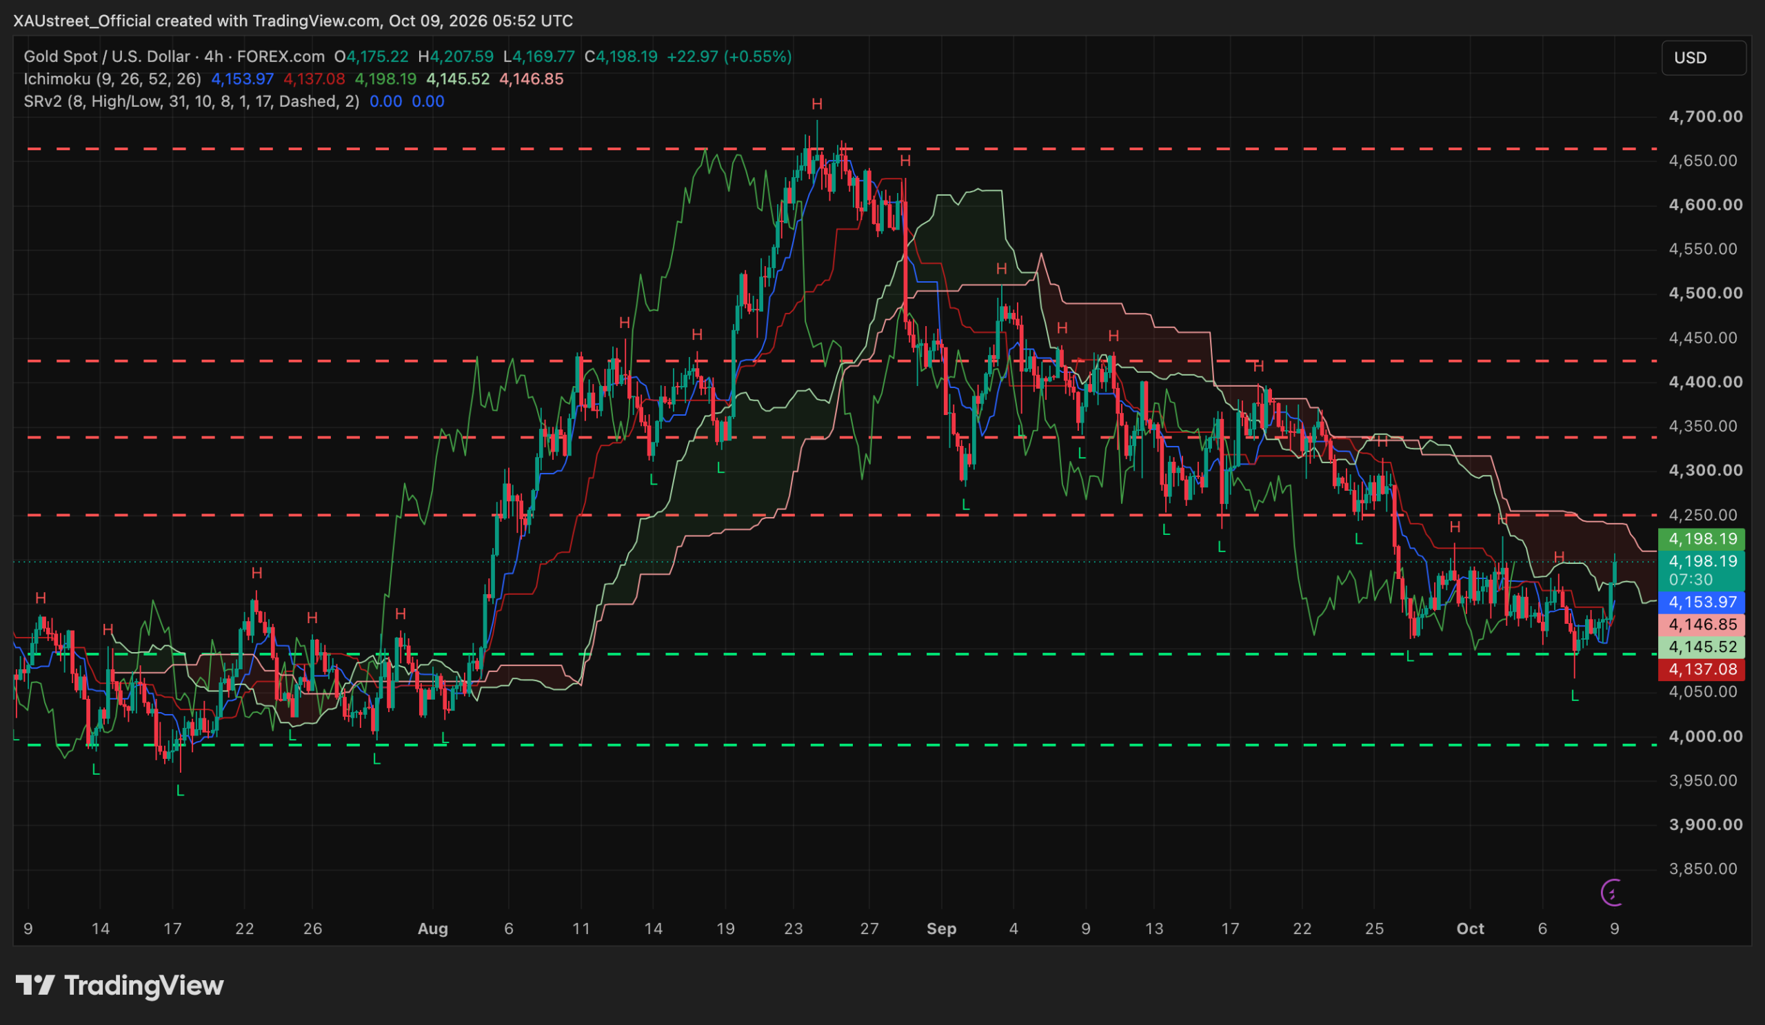This screenshot has width=1765, height=1025.
Task: Click the light green 4,145.52 axis label
Action: point(1702,647)
